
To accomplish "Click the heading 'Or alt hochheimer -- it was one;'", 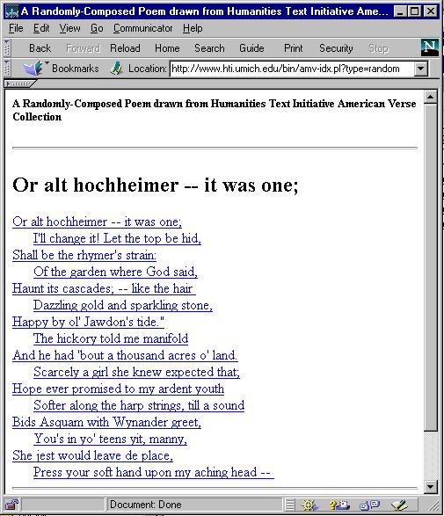I will (x=156, y=185).
